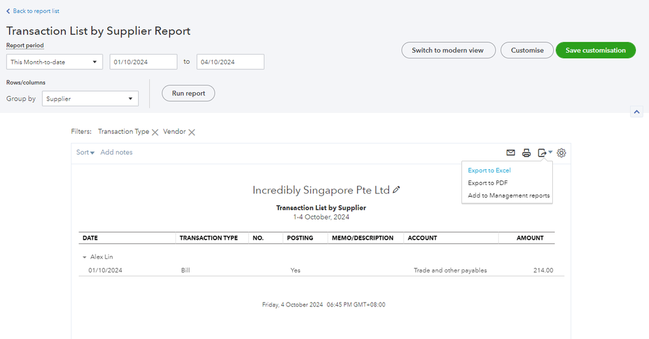This screenshot has width=649, height=339.
Task: Click the email report envelope icon
Action: click(x=511, y=153)
